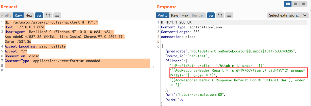The image size is (311, 106).
Task: Select the side-by-side layout icon
Action: (x=288, y=4)
